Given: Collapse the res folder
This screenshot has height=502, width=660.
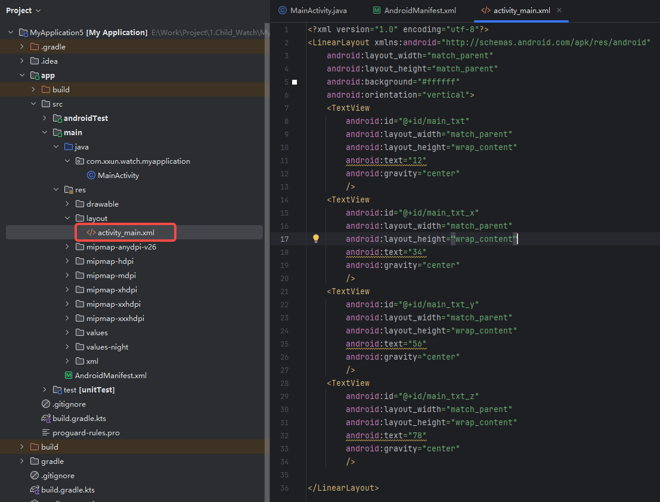Looking at the screenshot, I should (x=56, y=189).
